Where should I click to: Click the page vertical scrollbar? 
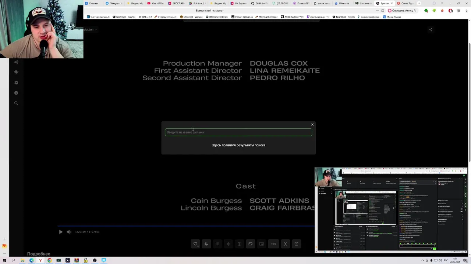(x=469, y=102)
